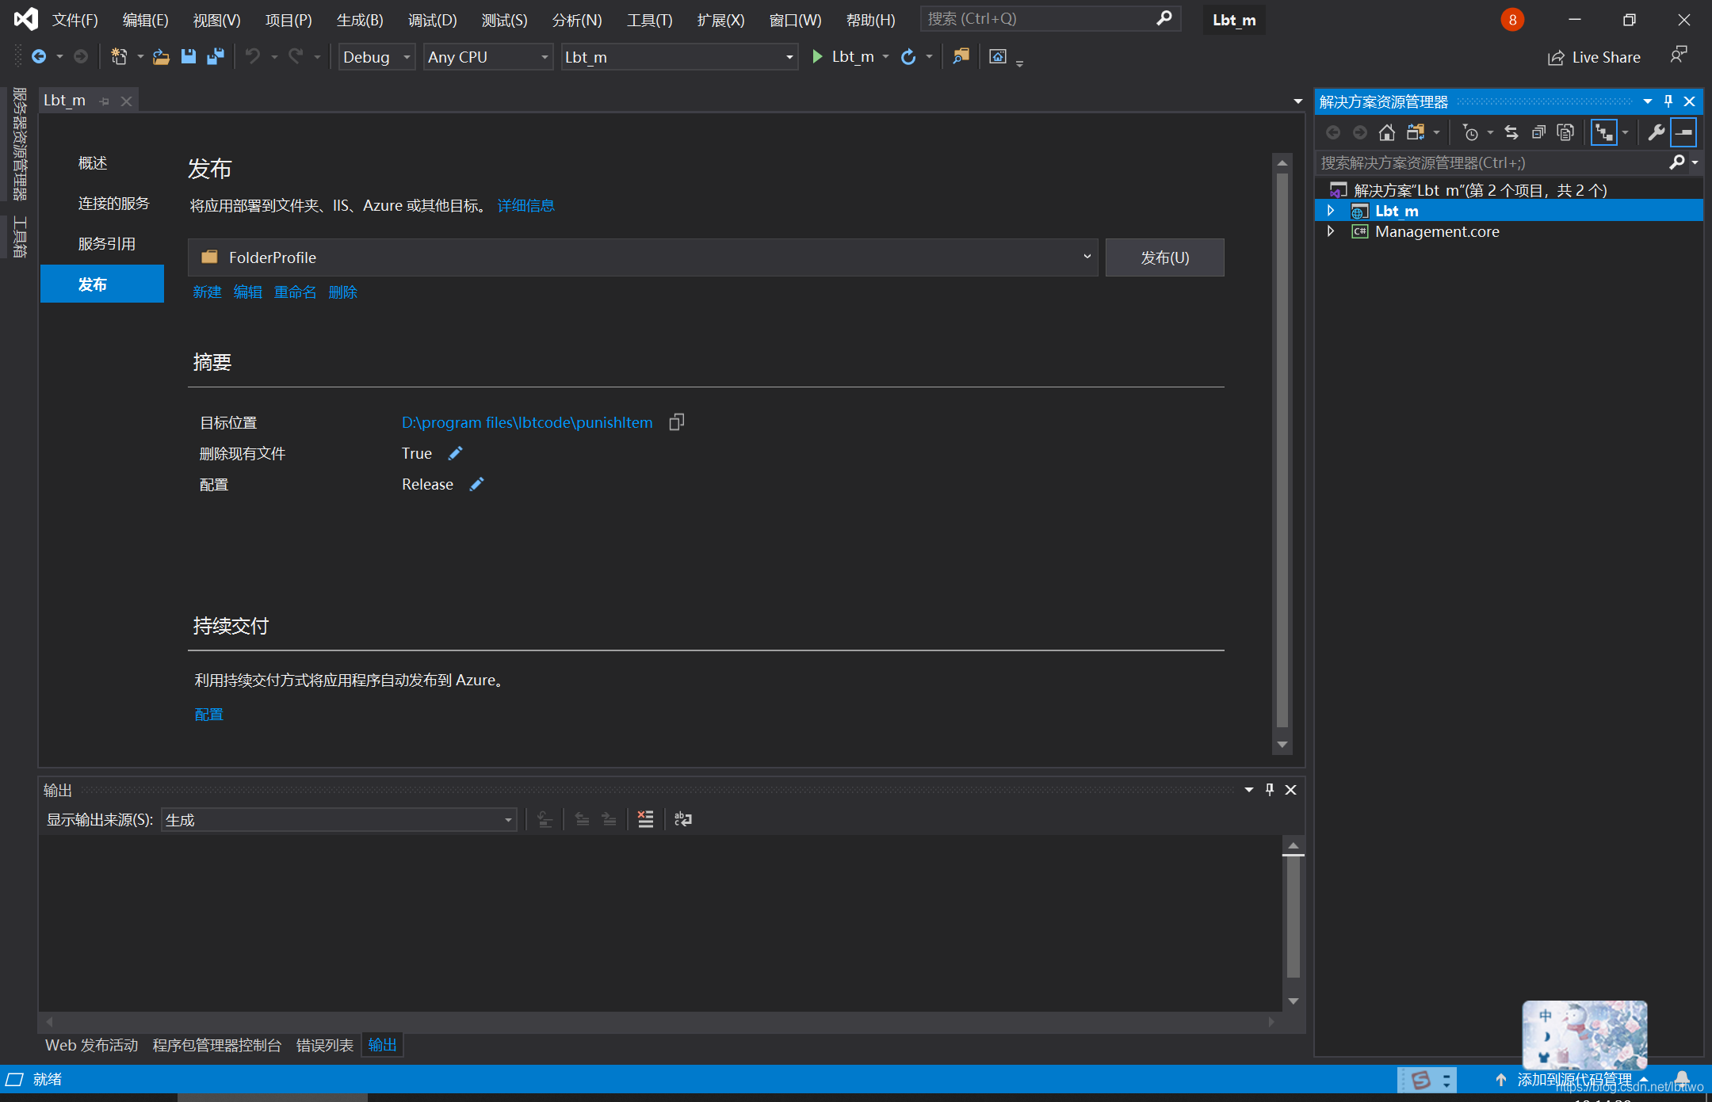This screenshot has width=1712, height=1102.
Task: Open the 文件(F) menu
Action: [x=75, y=20]
